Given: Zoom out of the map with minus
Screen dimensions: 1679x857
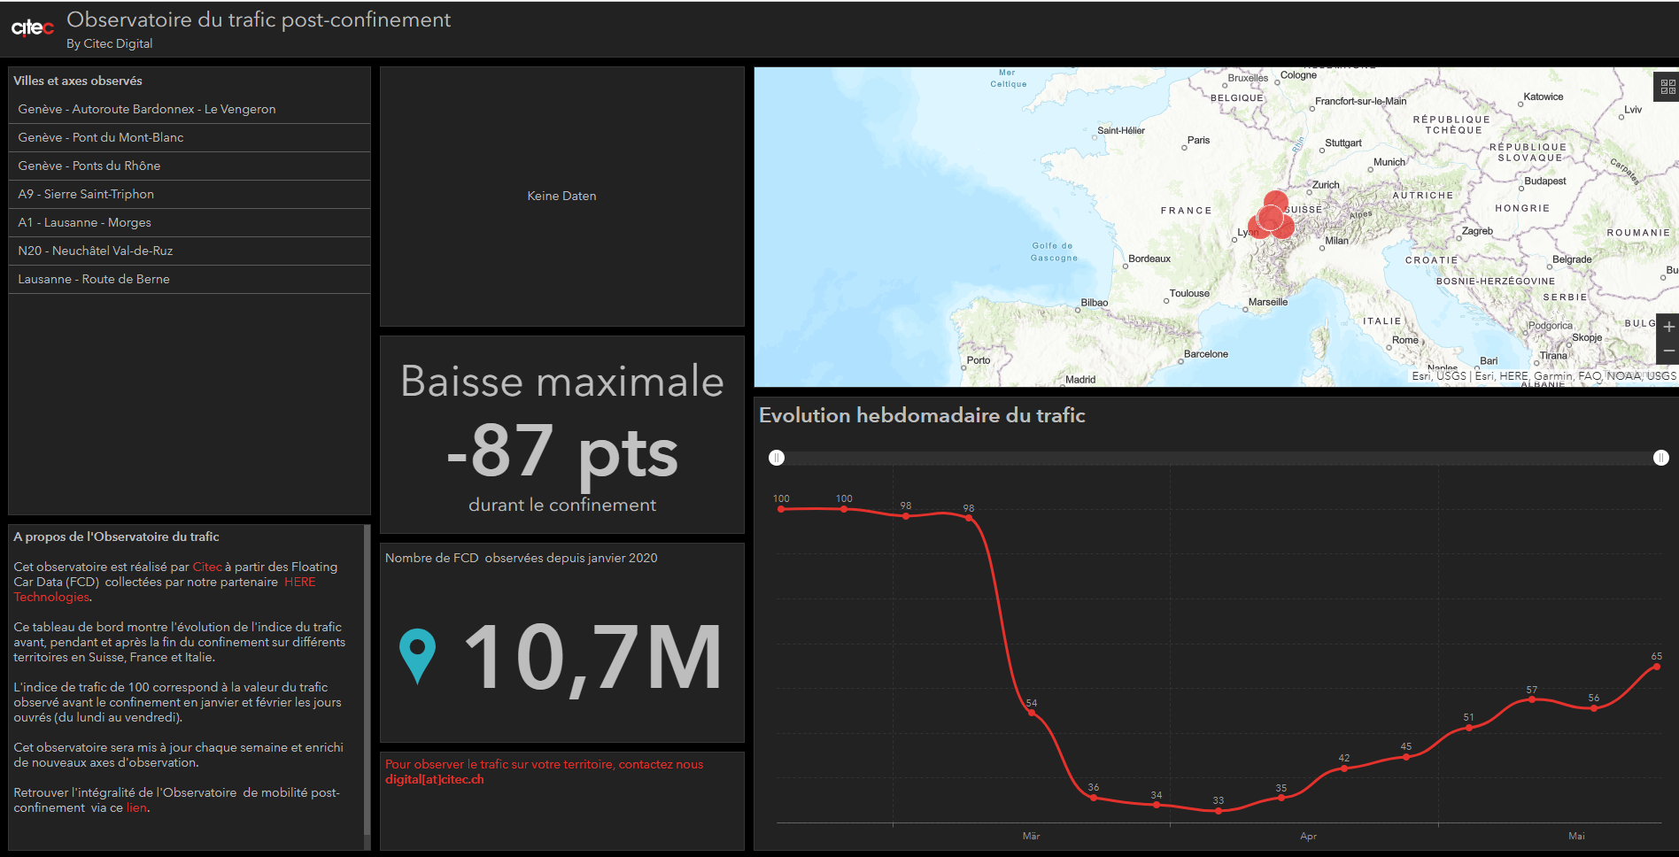Looking at the screenshot, I should point(1668,351).
